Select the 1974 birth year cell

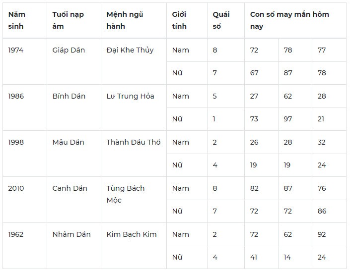(25, 61)
